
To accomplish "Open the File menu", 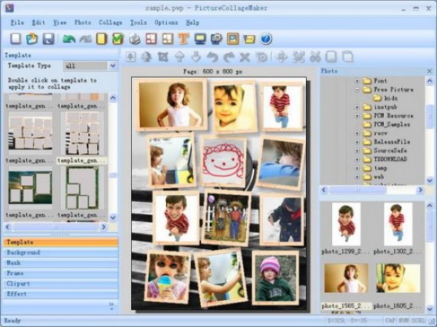I will tap(17, 23).
